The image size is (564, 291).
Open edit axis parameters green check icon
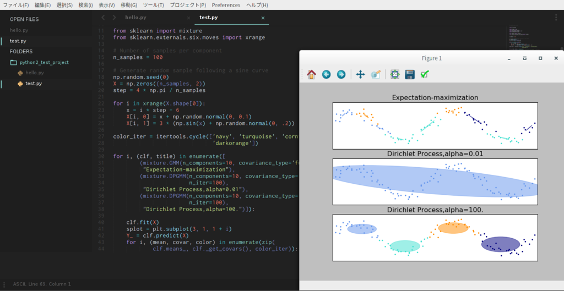point(425,74)
